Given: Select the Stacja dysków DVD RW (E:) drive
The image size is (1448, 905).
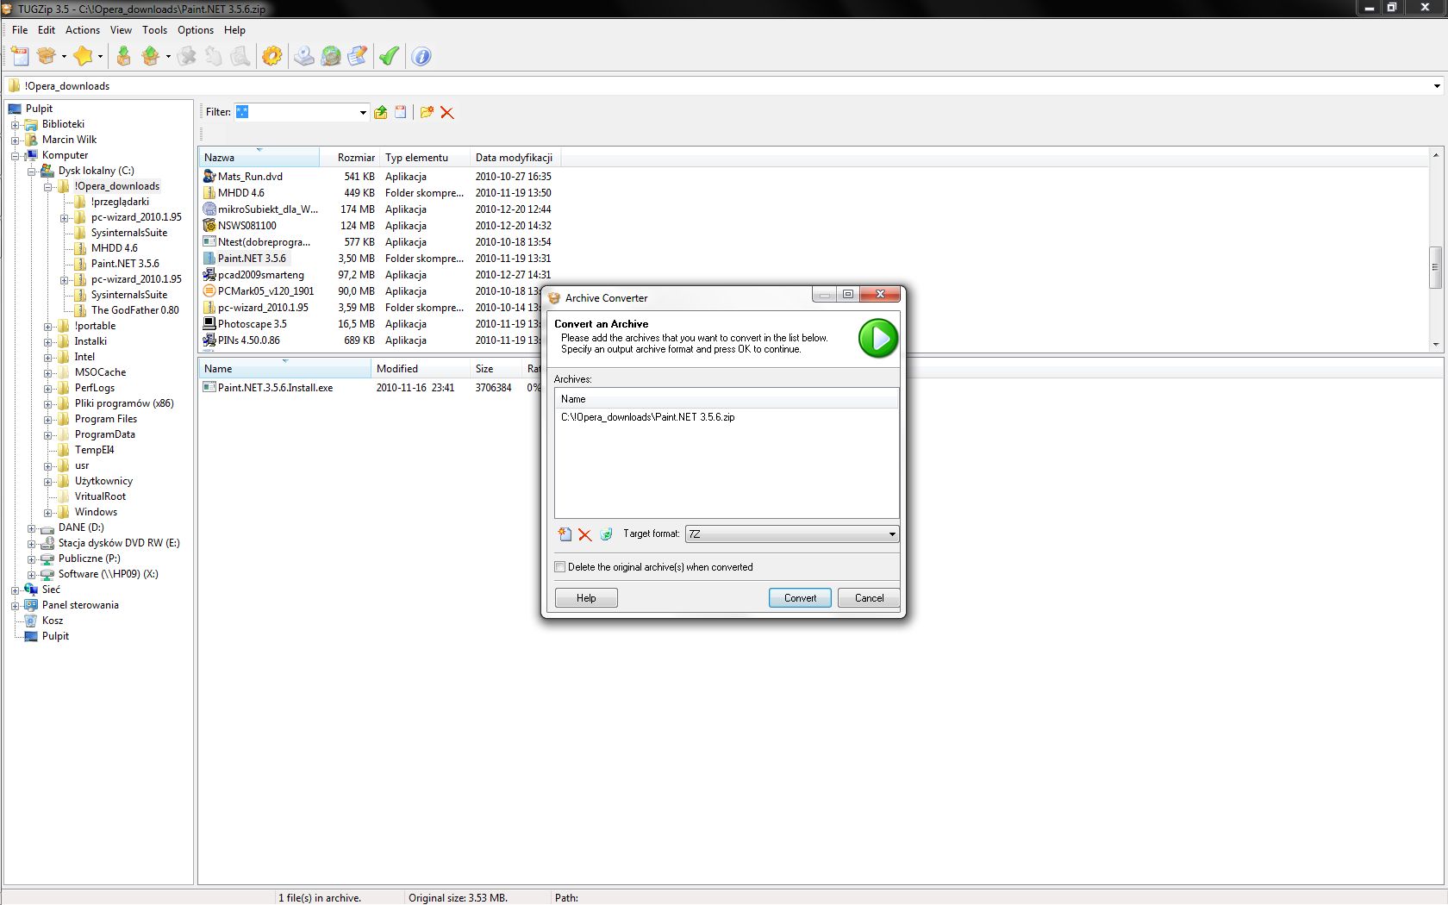Looking at the screenshot, I should [x=119, y=543].
